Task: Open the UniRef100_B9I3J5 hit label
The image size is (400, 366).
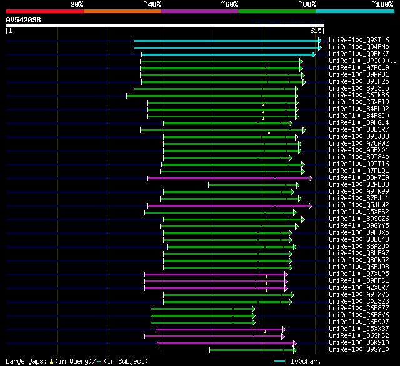Action: tap(359, 88)
